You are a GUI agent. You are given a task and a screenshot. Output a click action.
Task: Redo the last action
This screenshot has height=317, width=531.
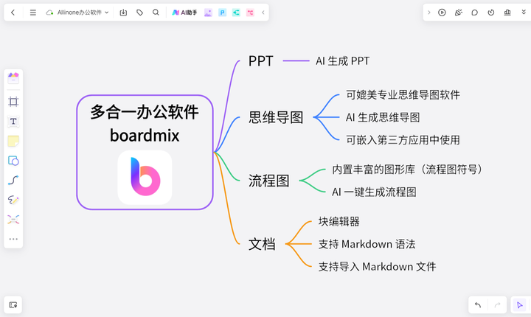point(497,305)
